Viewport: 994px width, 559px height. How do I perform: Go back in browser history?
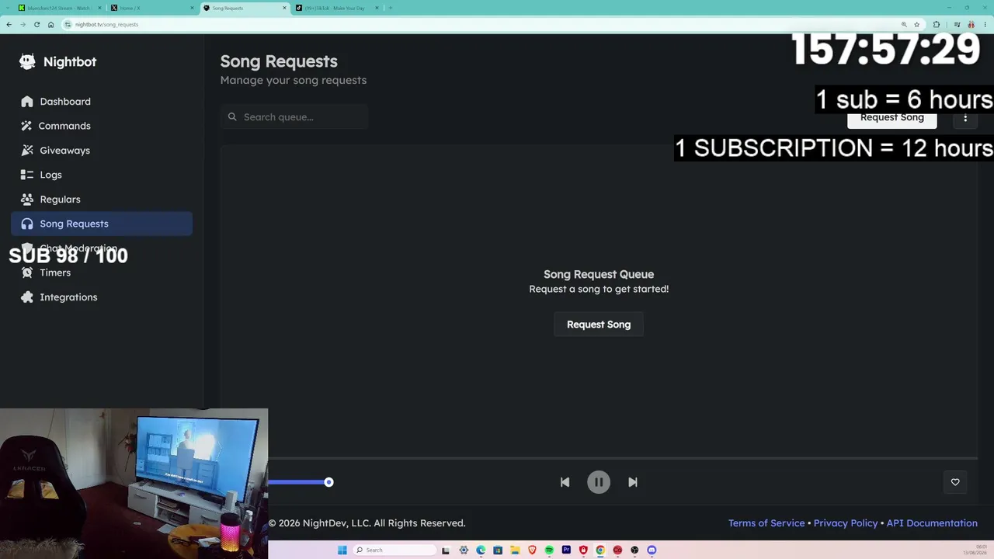click(x=9, y=24)
